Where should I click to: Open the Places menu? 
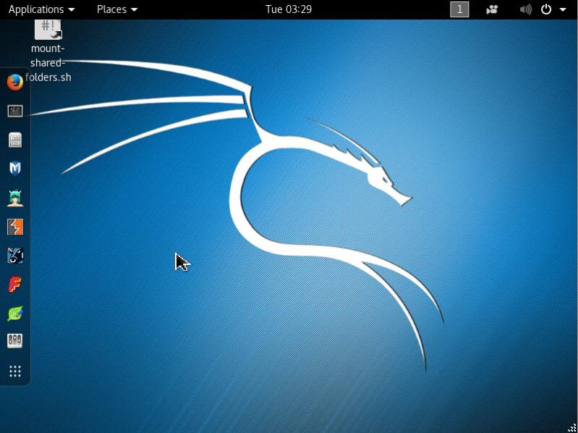click(117, 9)
